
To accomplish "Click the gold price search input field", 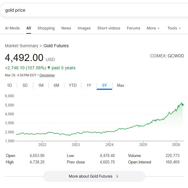I will pyautogui.click(x=94, y=10).
